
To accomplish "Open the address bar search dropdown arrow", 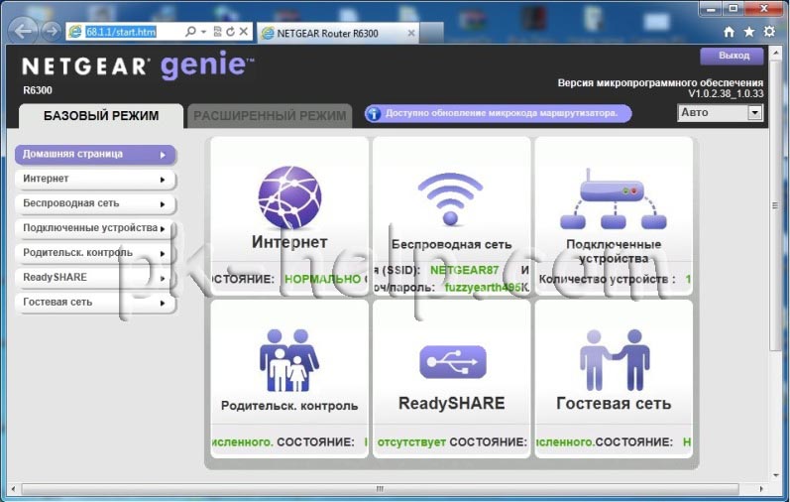I will click(x=203, y=32).
